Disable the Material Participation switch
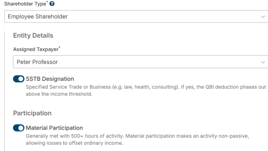 click(x=19, y=128)
